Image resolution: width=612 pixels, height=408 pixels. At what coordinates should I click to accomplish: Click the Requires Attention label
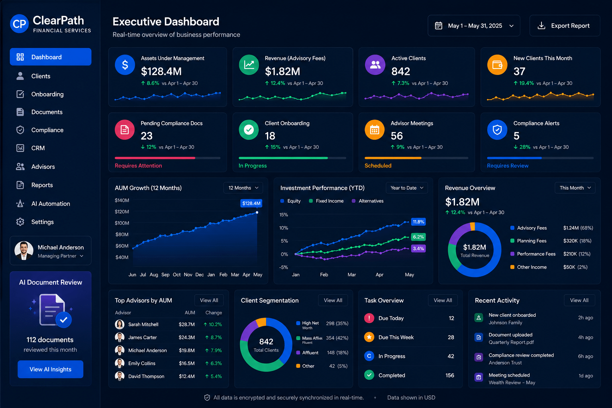pyautogui.click(x=138, y=166)
